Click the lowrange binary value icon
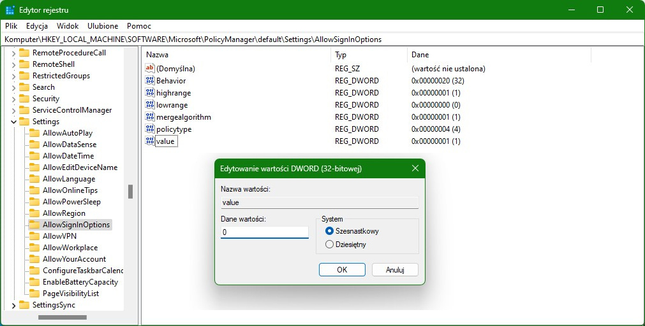Viewport: 645px width, 326px height. click(150, 104)
